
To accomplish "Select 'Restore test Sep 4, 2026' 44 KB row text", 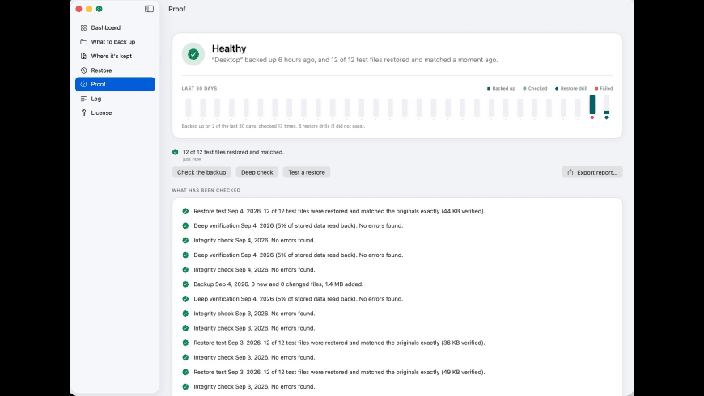I will pyautogui.click(x=339, y=211).
